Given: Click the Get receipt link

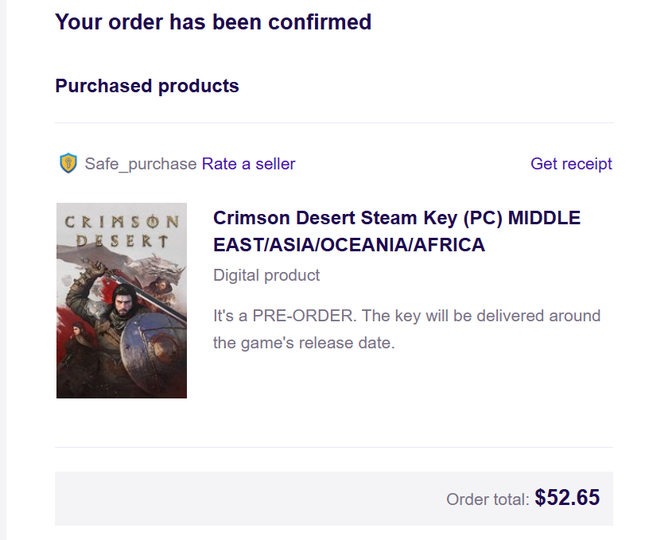Looking at the screenshot, I should coord(571,164).
